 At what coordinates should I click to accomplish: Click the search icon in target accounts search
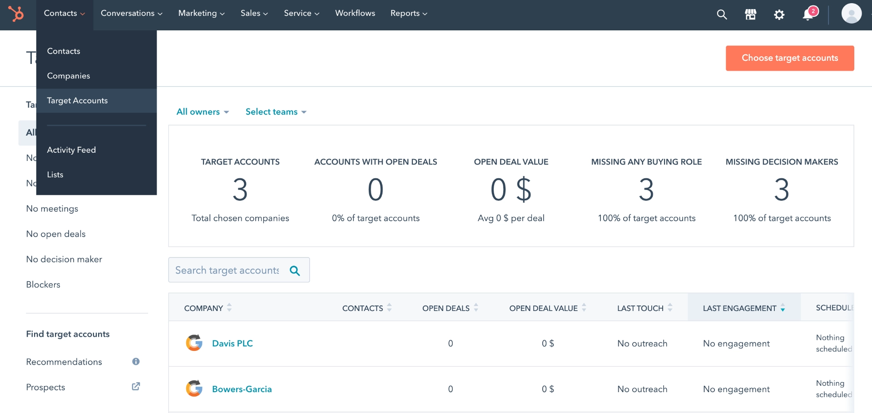tap(295, 270)
